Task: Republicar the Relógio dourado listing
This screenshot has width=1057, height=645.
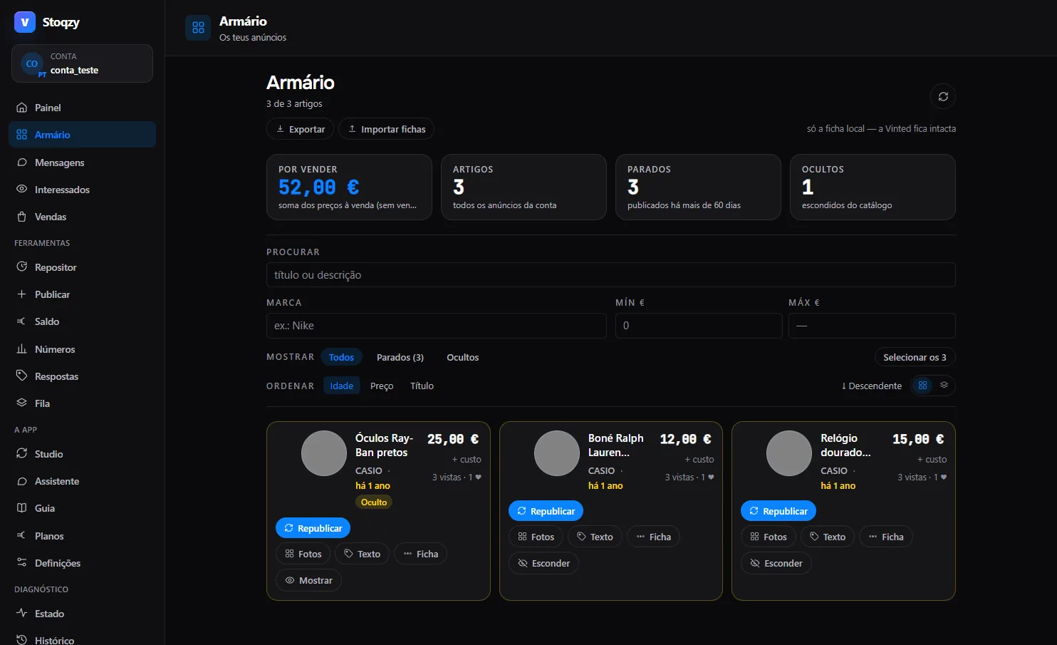Action: 778,511
